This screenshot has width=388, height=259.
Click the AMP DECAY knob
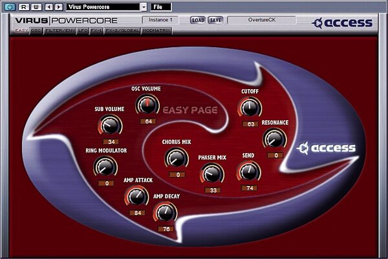[165, 212]
